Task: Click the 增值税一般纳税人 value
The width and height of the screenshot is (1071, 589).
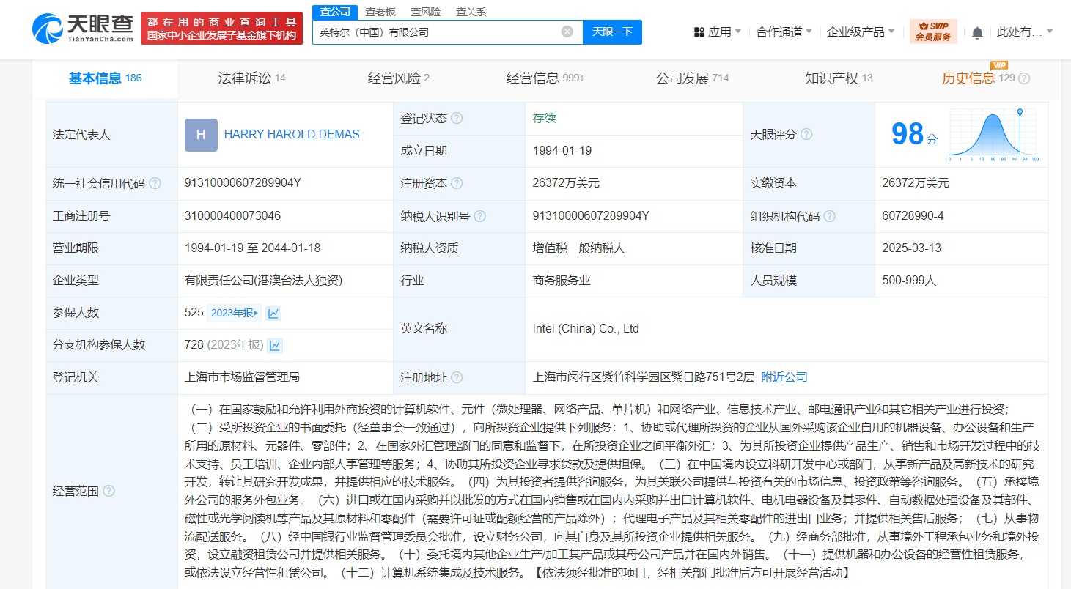Action: [579, 248]
